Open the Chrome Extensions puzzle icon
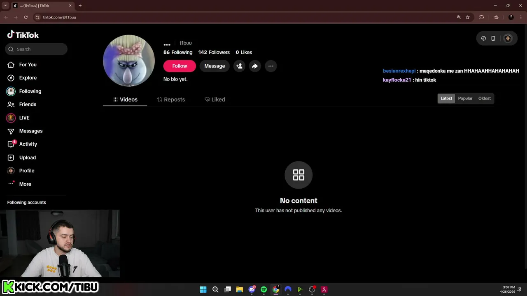This screenshot has width=527, height=296. point(481,17)
